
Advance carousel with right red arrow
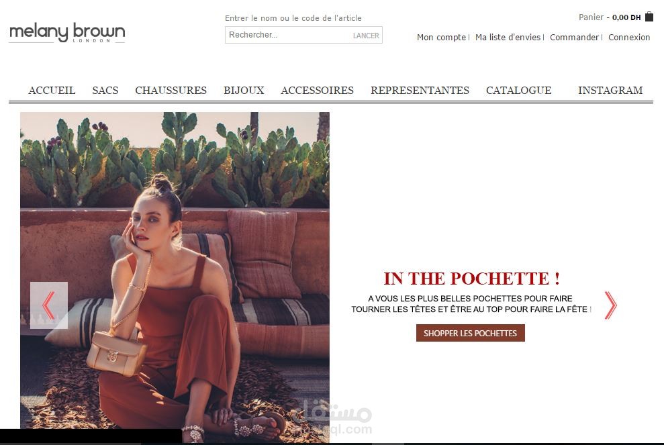610,305
